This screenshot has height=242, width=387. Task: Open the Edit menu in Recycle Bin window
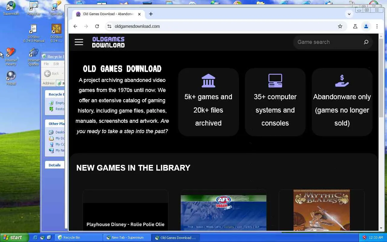tap(56, 64)
